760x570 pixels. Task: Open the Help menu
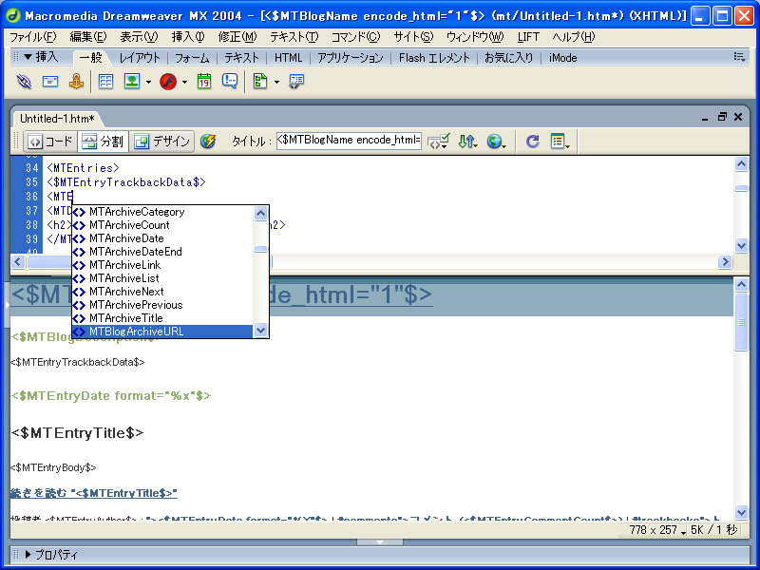click(574, 37)
